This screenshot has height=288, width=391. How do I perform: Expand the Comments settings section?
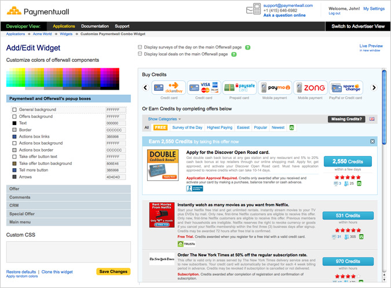click(68, 197)
